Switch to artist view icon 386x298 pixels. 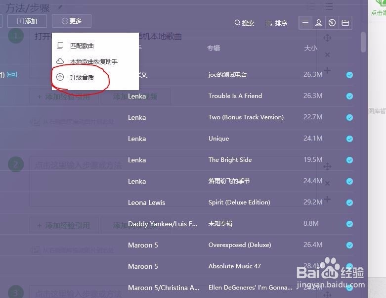click(319, 23)
